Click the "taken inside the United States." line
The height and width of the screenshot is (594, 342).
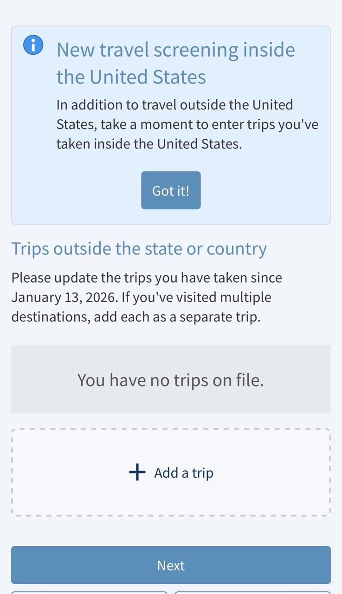[x=149, y=144]
